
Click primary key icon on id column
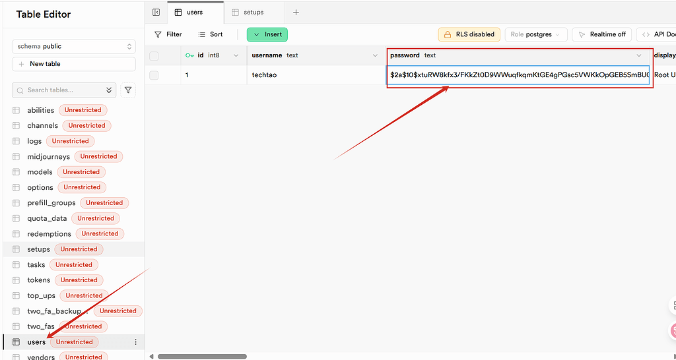[189, 55]
